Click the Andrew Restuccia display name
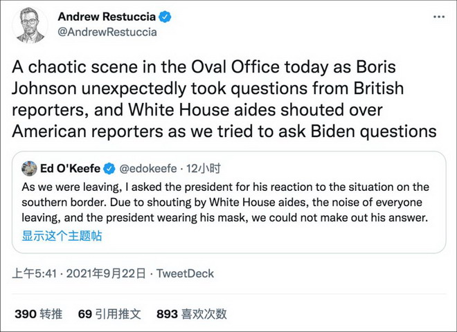Screen dimensions: 457x332 click(x=107, y=17)
